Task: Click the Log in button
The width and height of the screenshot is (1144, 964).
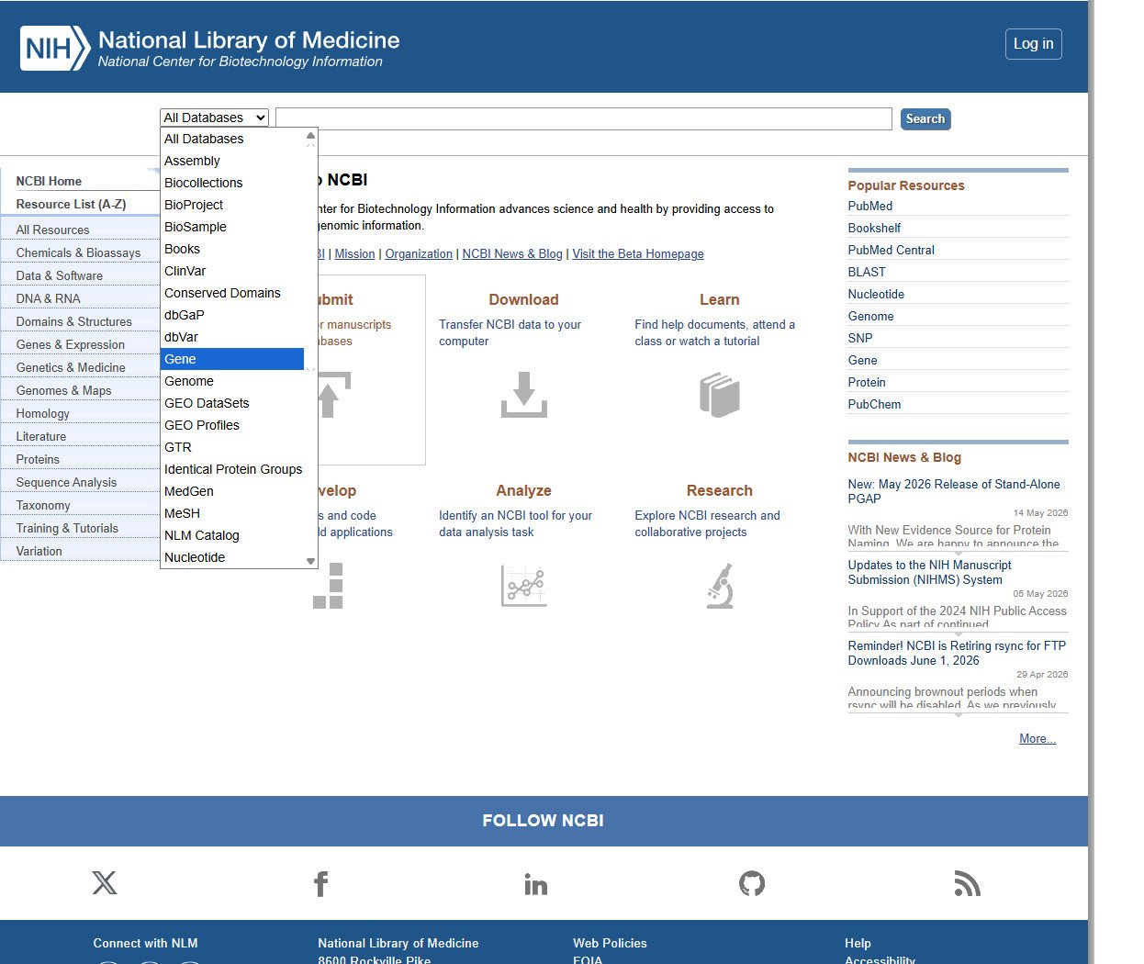Action: pos(1034,43)
